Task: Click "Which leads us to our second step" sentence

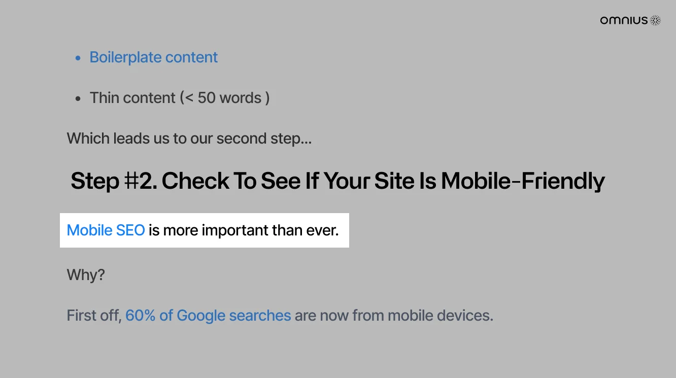Action: pos(189,139)
